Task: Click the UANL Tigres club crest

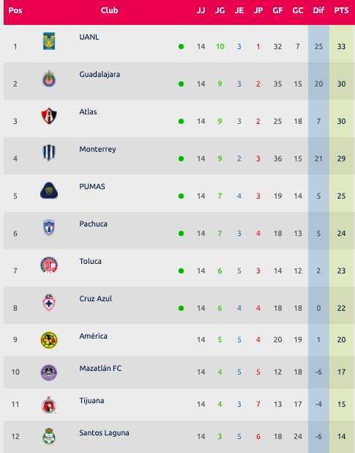Action: (x=49, y=41)
